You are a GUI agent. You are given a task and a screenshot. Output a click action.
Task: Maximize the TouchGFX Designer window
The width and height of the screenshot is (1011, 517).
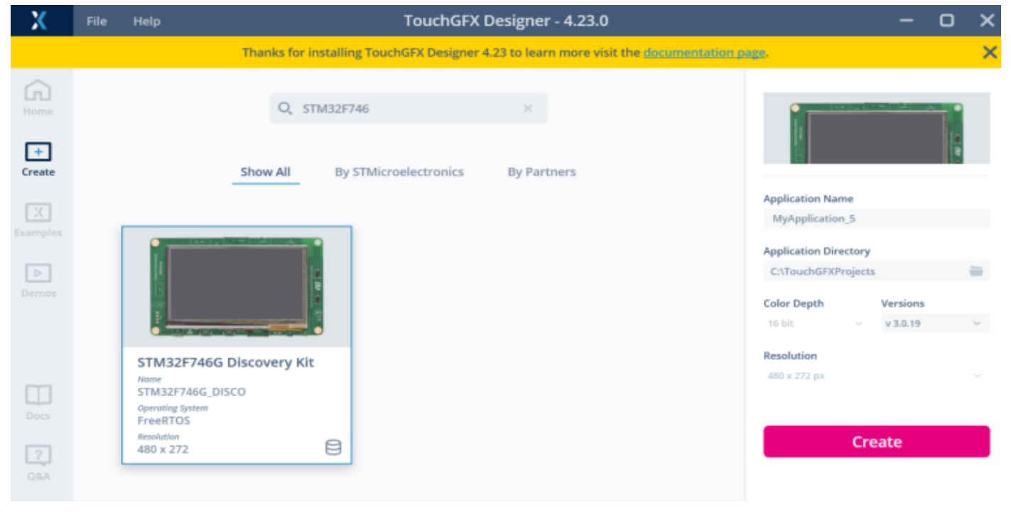946,21
